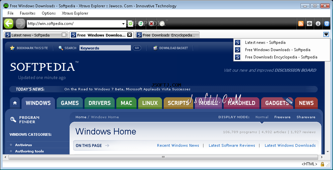Click the Home breadcrumb link
The width and height of the screenshot is (333, 170).
[x=81, y=117]
